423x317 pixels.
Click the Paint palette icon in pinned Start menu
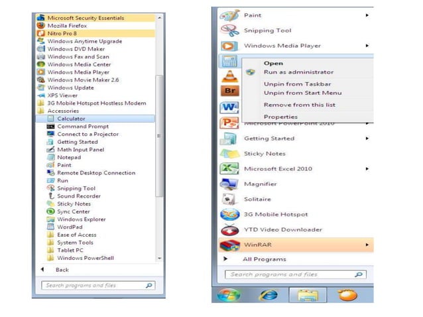229,15
